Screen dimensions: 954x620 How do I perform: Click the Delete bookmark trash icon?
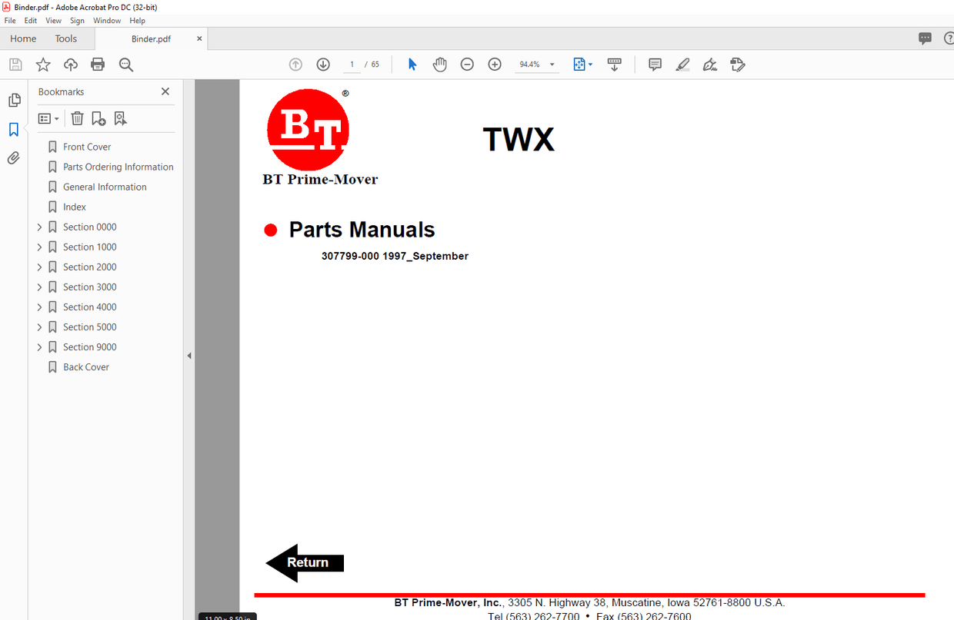coord(77,118)
